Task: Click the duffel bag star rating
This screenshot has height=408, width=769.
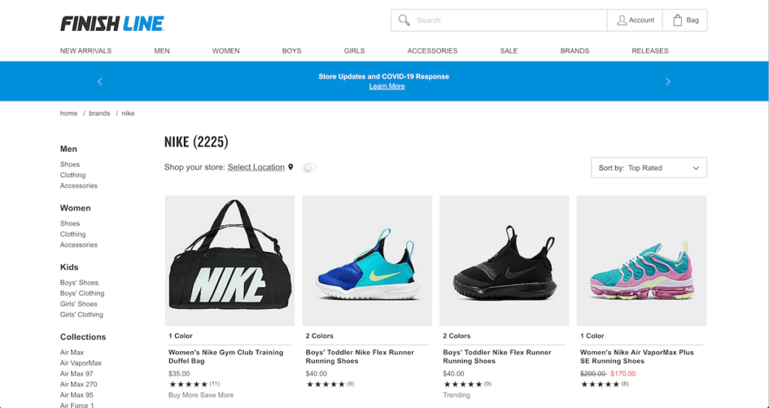Action: (188, 384)
